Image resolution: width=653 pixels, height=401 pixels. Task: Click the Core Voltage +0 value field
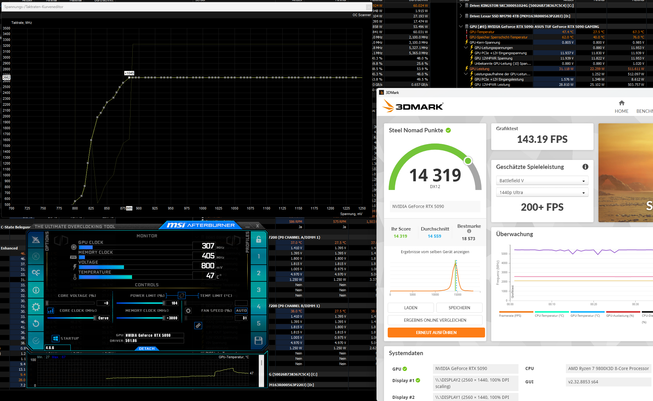pyautogui.click(x=103, y=303)
